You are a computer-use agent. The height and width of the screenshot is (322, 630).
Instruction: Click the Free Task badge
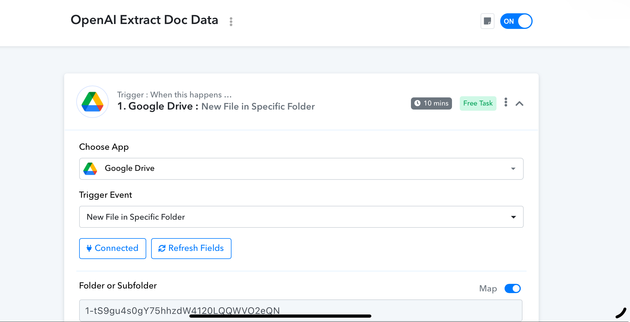click(478, 103)
